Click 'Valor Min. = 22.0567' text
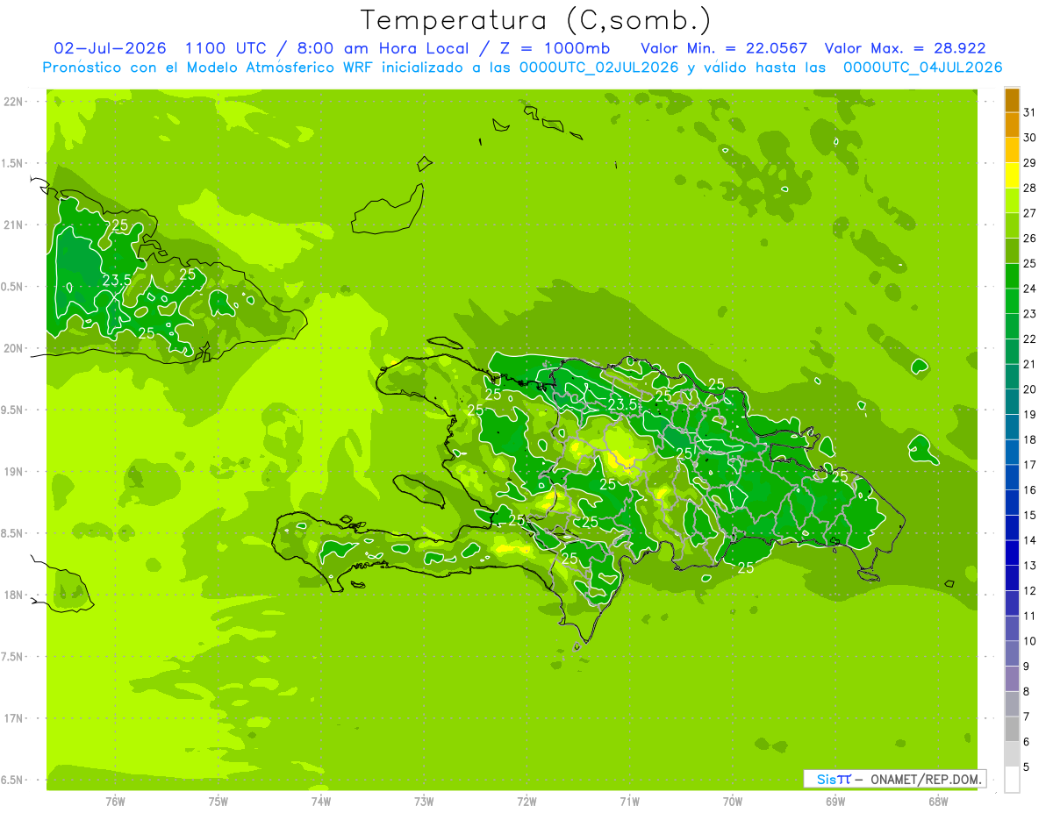This screenshot has width=1053, height=813. pos(724,48)
